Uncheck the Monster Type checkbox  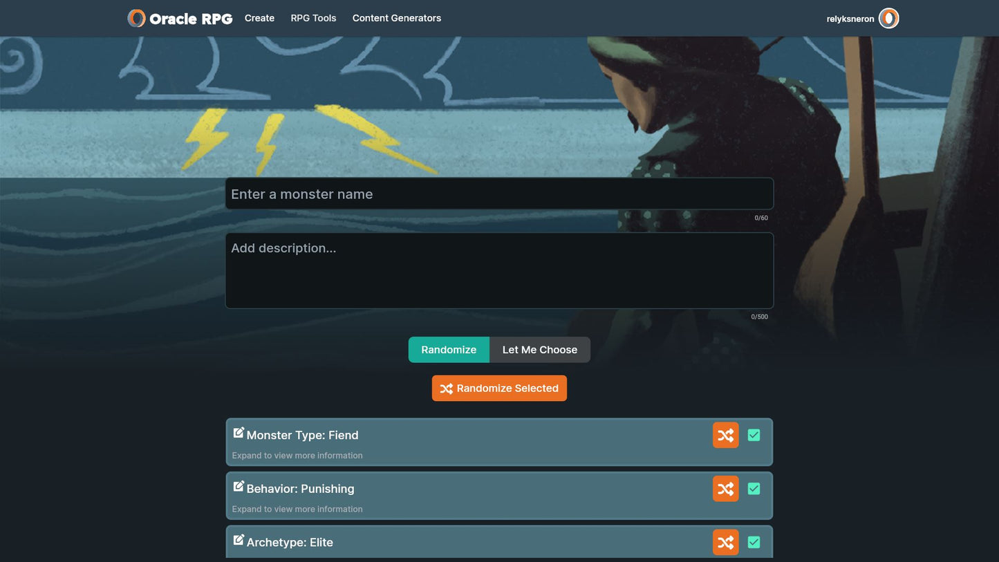(x=754, y=435)
